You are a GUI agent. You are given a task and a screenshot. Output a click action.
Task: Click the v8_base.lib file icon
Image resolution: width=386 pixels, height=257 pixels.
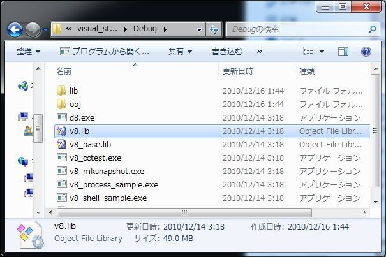[61, 144]
